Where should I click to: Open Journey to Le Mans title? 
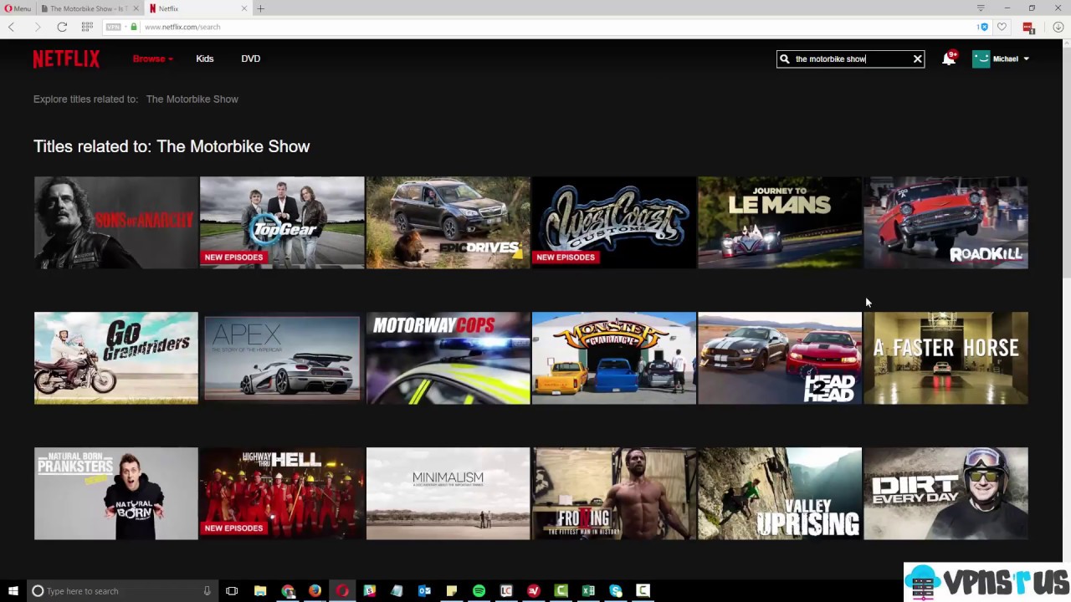click(780, 222)
